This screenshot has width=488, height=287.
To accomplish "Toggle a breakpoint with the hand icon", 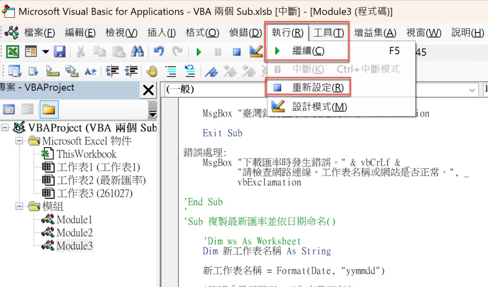I will click(x=152, y=71).
